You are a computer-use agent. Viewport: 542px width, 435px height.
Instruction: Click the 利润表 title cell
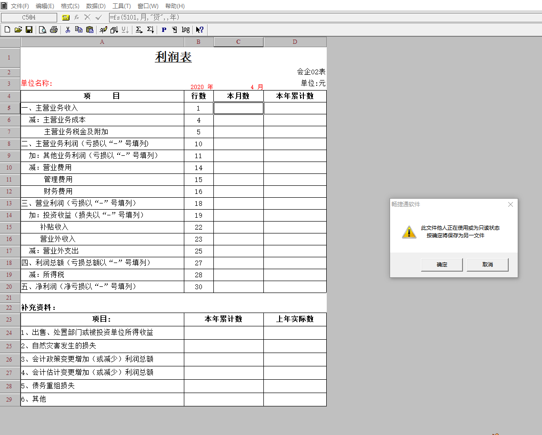(x=173, y=57)
